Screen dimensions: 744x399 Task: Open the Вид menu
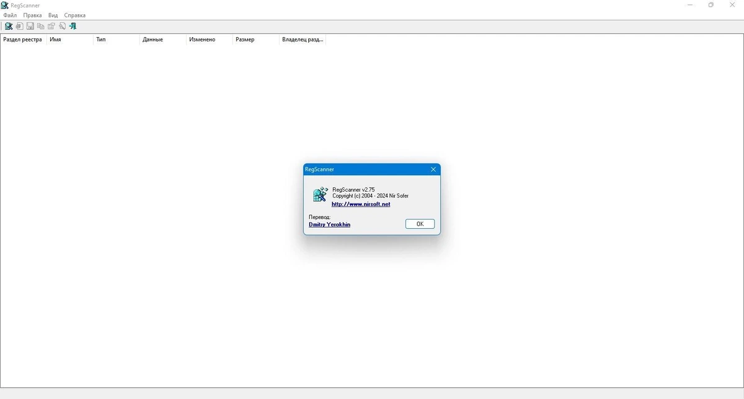point(53,15)
